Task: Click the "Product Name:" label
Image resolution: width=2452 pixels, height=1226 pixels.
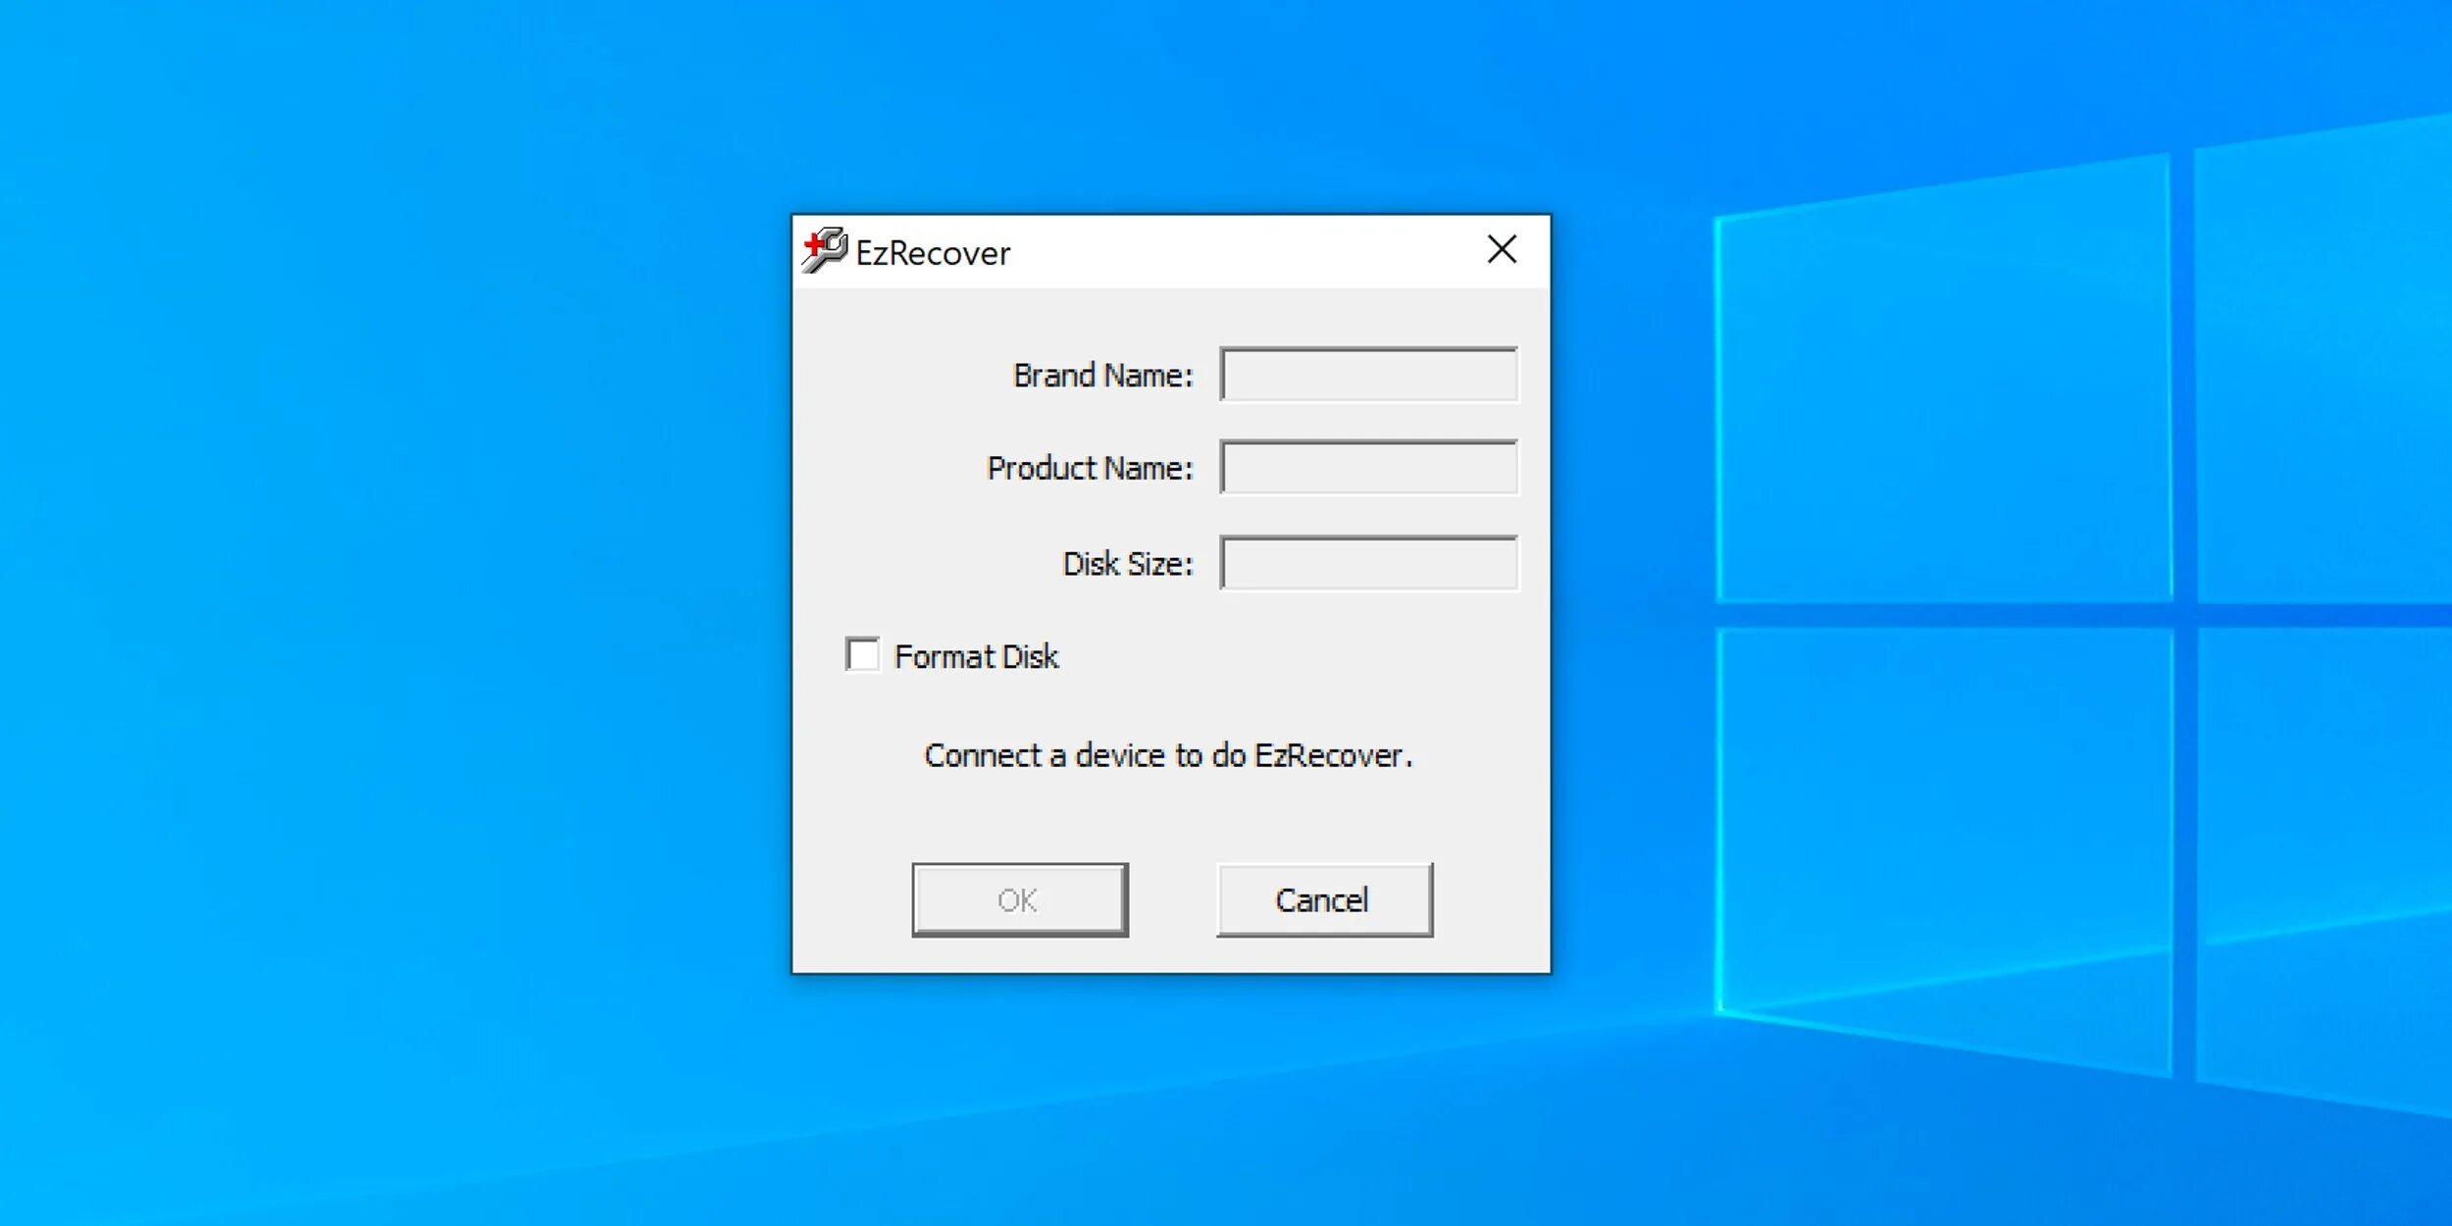Action: [1090, 469]
